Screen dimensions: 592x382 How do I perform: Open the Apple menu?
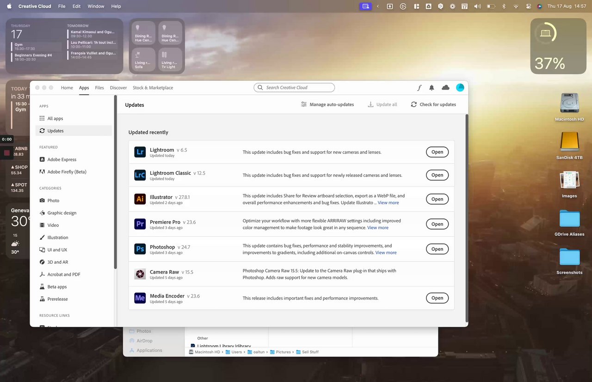coord(9,6)
